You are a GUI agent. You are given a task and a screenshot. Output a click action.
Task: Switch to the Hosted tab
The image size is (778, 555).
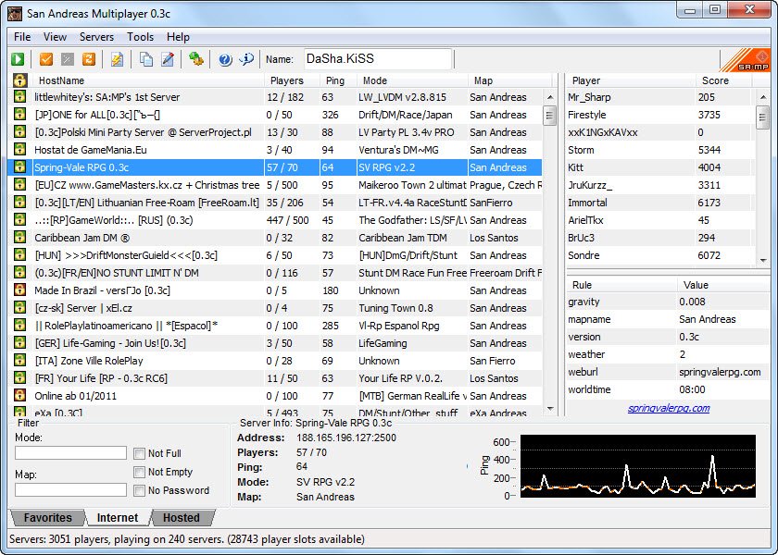pyautogui.click(x=182, y=517)
